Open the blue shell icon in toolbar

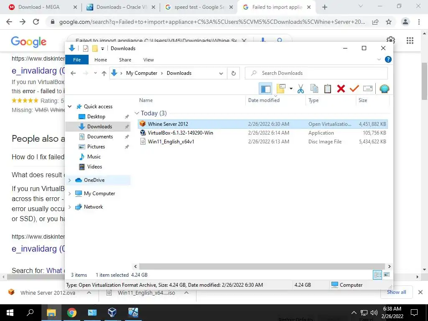point(385,89)
